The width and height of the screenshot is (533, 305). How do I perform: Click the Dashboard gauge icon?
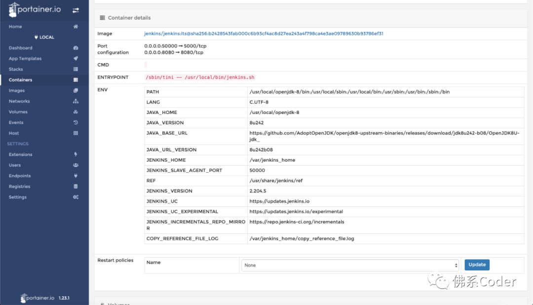(76, 48)
